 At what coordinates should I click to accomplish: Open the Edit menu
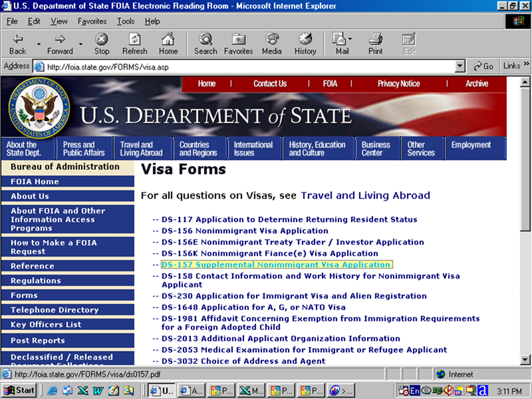34,21
